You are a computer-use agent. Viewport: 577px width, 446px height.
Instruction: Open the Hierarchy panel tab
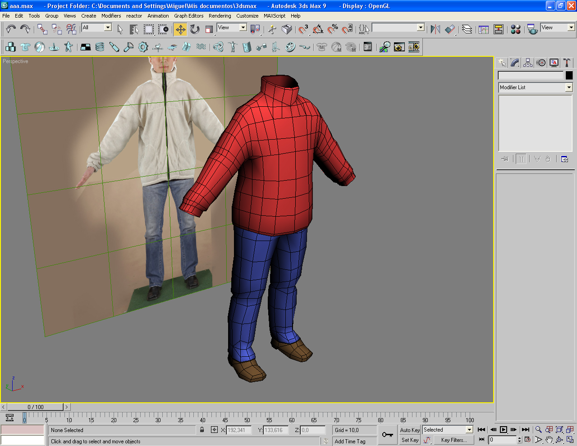click(528, 63)
